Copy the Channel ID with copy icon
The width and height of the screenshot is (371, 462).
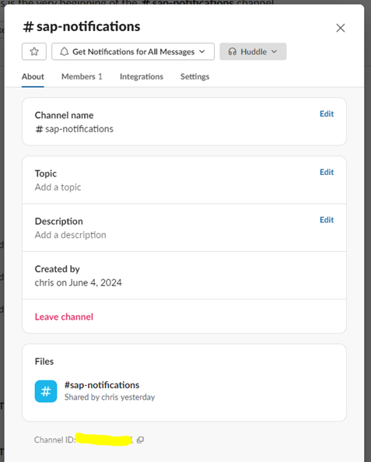coord(140,439)
